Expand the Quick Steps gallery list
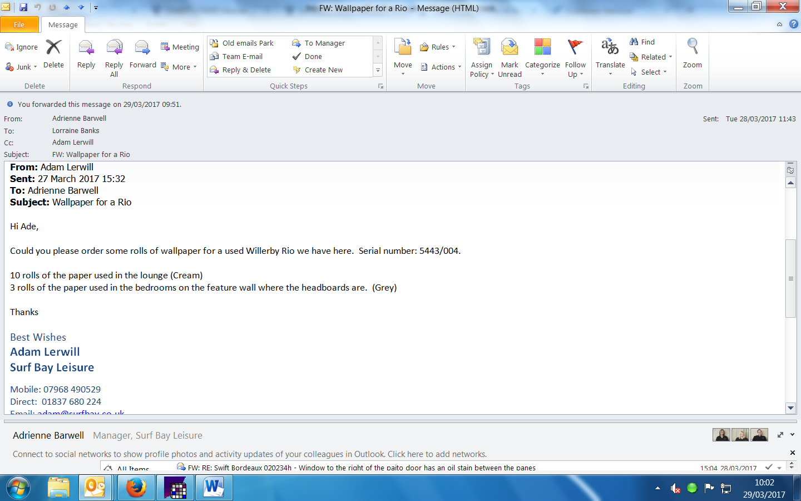Viewport: 801px width, 501px height. 378,70
